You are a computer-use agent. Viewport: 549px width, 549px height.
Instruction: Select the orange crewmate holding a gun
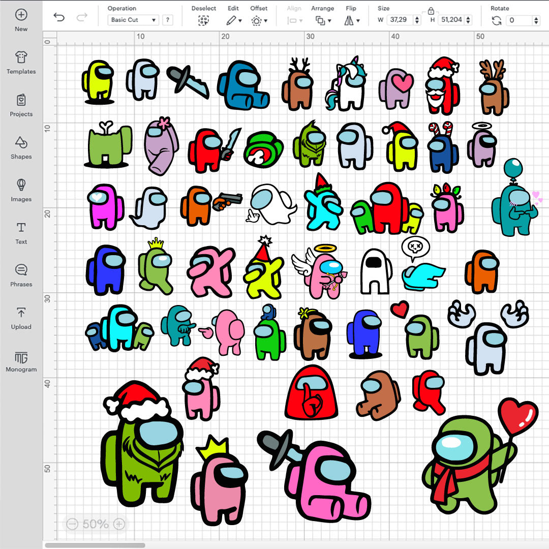coord(211,206)
